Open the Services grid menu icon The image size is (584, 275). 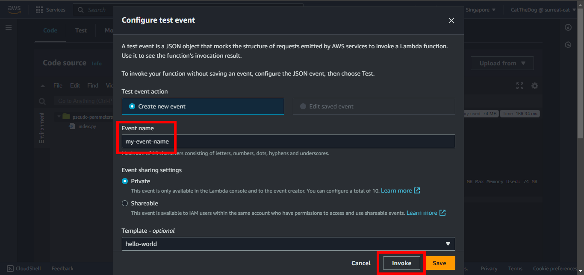(x=39, y=10)
